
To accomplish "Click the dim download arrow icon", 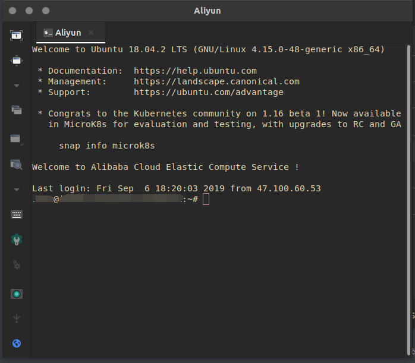I will pos(17,318).
